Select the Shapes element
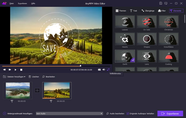186x118 pixels. [x=147, y=39]
